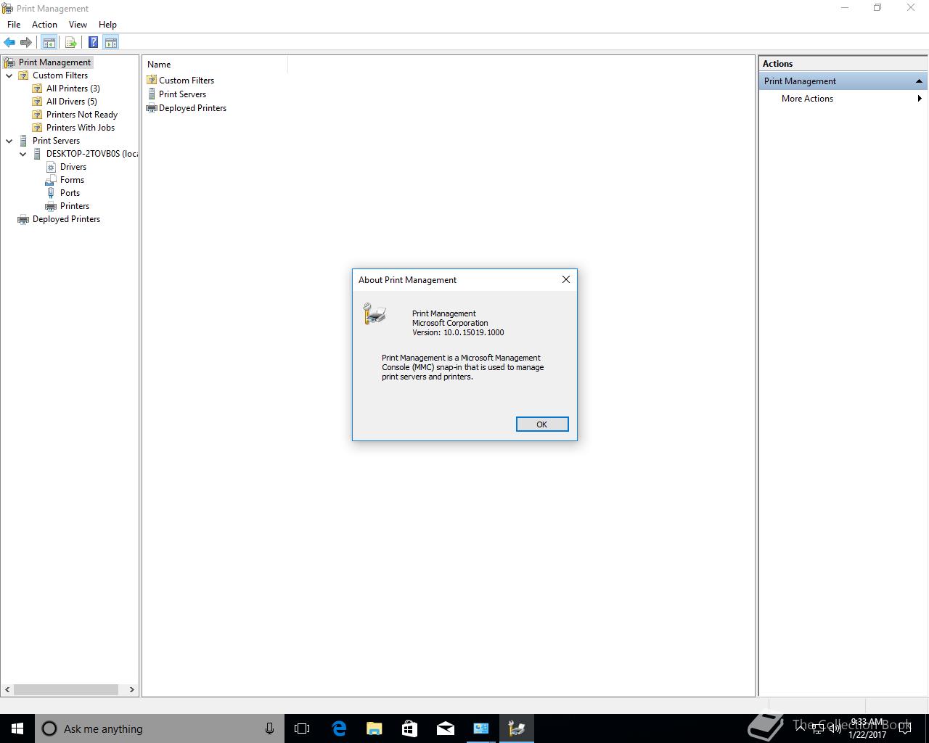
Task: Click the blue Help question mark icon
Action: tap(93, 43)
